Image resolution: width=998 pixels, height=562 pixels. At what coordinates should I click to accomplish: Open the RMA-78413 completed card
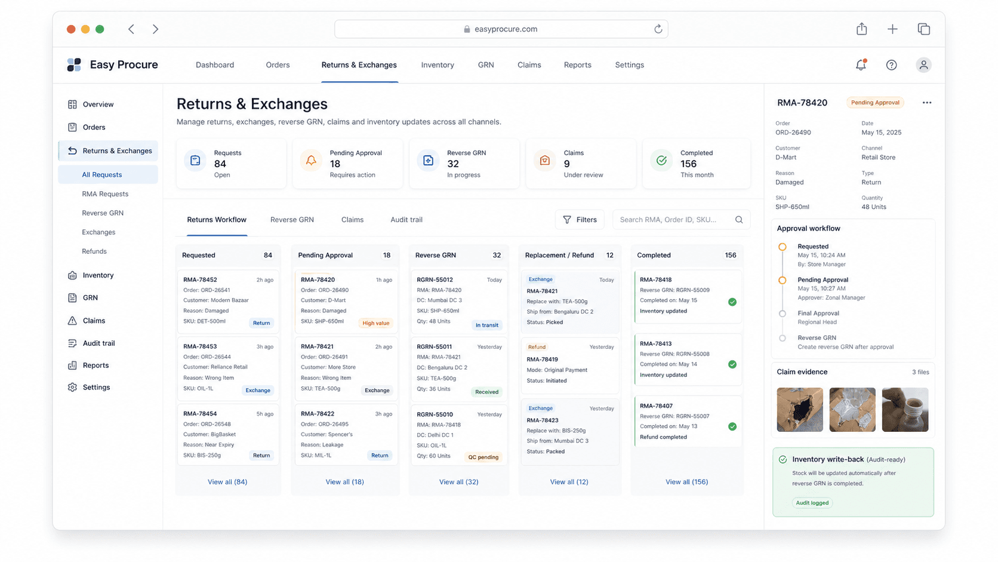[x=688, y=360]
